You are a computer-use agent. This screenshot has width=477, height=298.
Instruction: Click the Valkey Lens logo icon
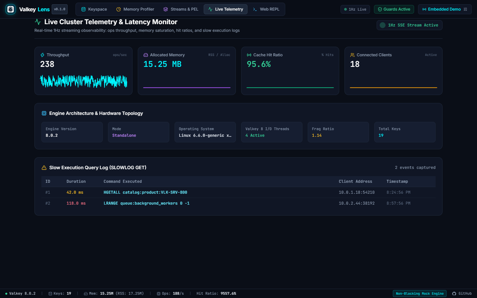tap(11, 9)
